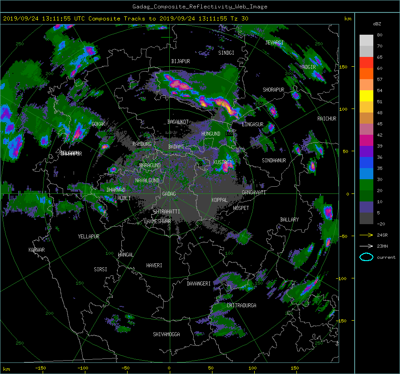Click the LAXMESHWAR city label
Image resolution: width=400 pixels, height=374 pixels.
(x=157, y=221)
